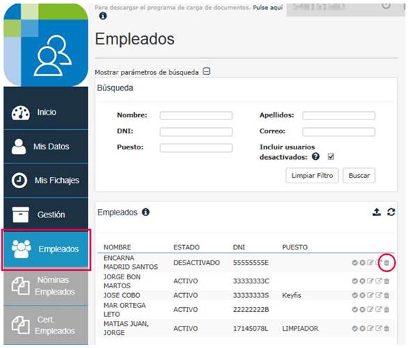The height and width of the screenshot is (348, 409).
Task: Click info icon below the download notice
Action: [x=103, y=16]
